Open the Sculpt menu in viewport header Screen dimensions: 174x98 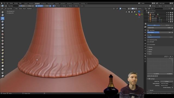20,9
